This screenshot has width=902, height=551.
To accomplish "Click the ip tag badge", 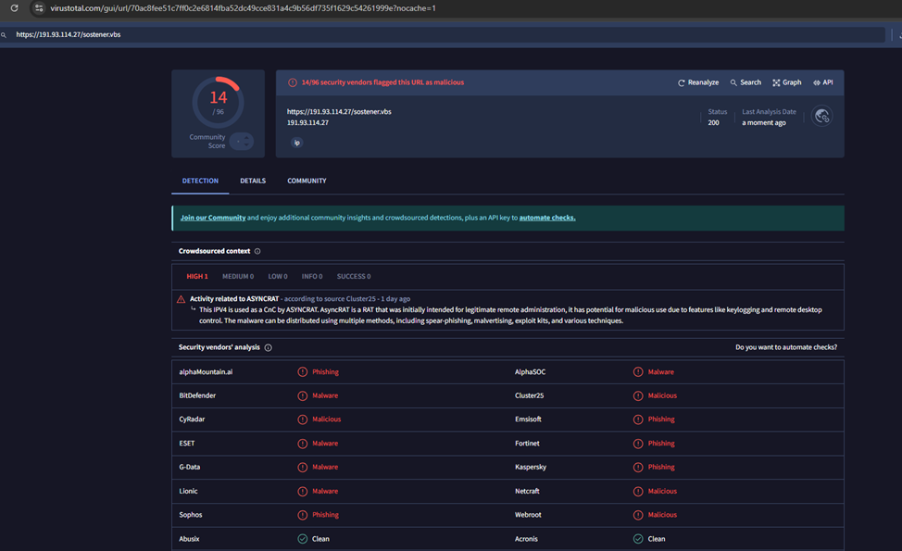I will pyautogui.click(x=296, y=143).
